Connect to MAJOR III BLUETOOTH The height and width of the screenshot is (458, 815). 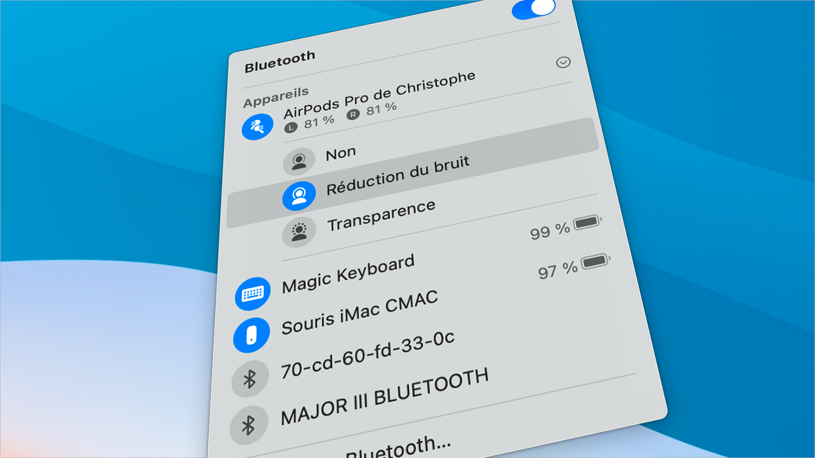(385, 396)
